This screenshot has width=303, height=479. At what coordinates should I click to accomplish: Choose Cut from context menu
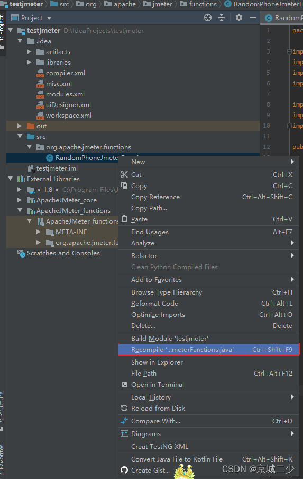208,175
